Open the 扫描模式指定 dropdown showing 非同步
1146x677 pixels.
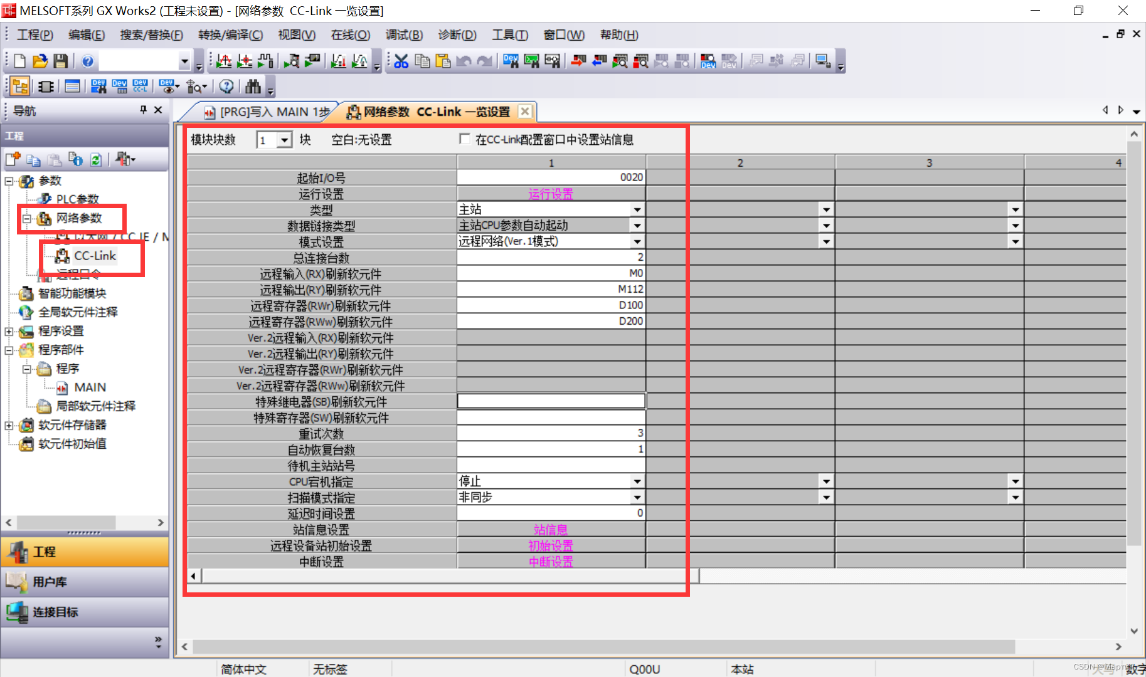pos(637,497)
